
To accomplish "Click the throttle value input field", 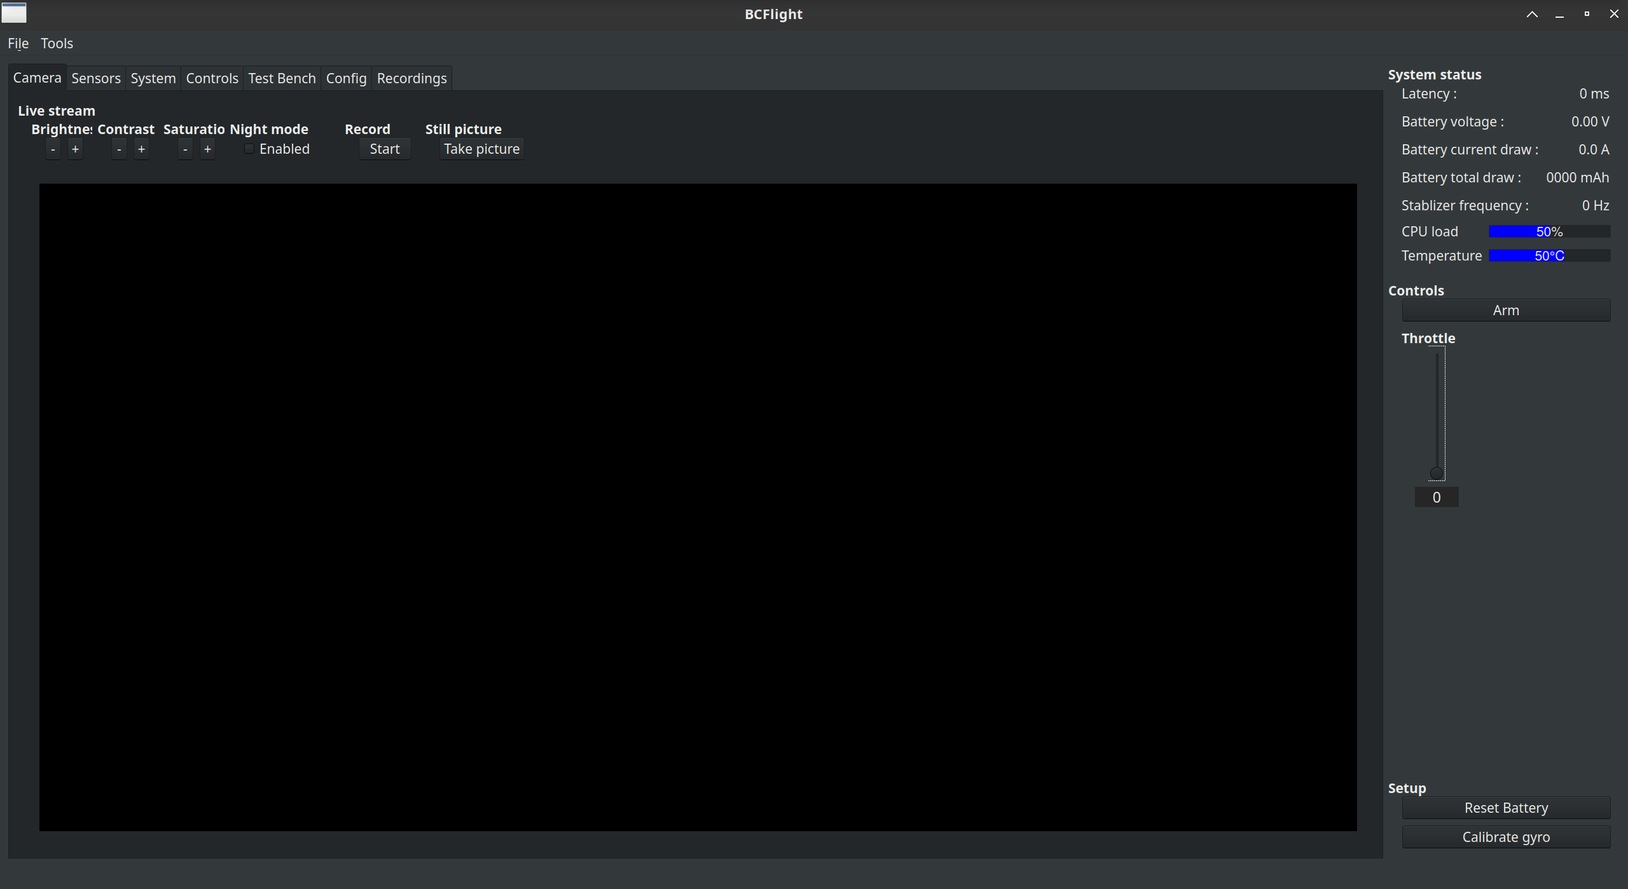I will [x=1437, y=497].
